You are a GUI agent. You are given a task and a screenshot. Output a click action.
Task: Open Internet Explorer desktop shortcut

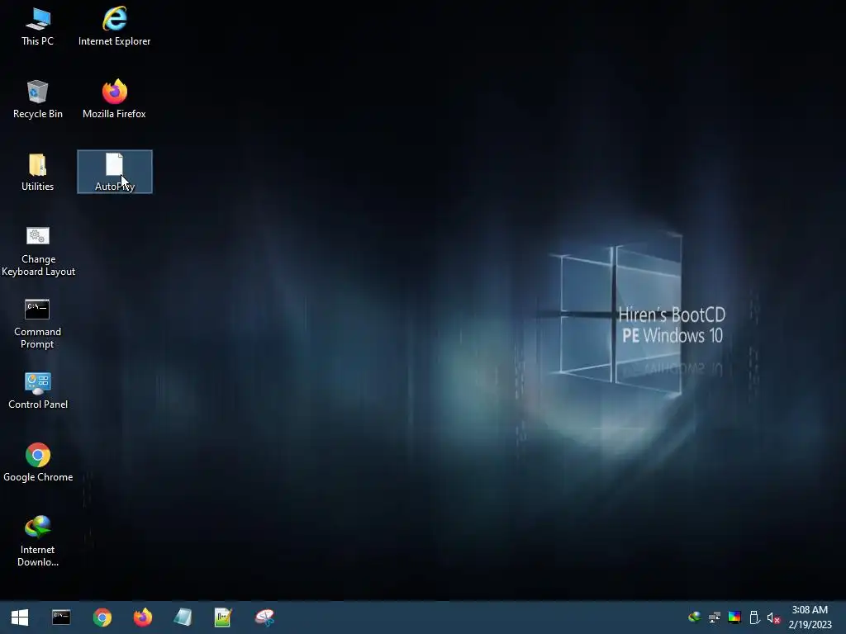pyautogui.click(x=114, y=26)
